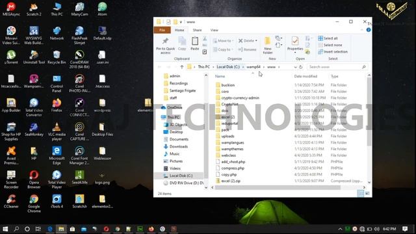Select Documents in navigation pane
Screen dimensions: 416x234
pyautogui.click(x=179, y=139)
